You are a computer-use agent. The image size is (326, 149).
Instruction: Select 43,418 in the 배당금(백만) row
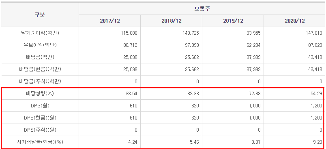coord(315,57)
